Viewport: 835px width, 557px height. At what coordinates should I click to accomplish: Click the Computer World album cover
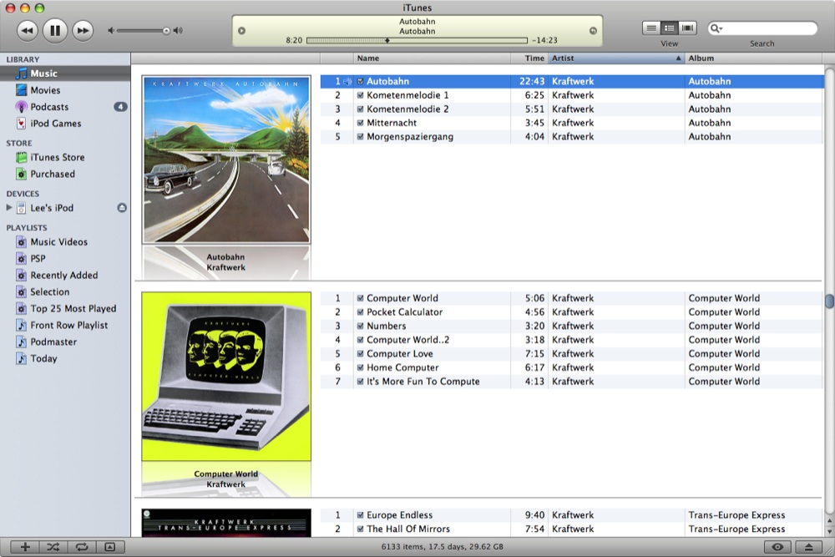point(226,376)
